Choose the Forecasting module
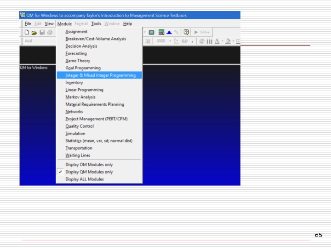 click(99, 53)
